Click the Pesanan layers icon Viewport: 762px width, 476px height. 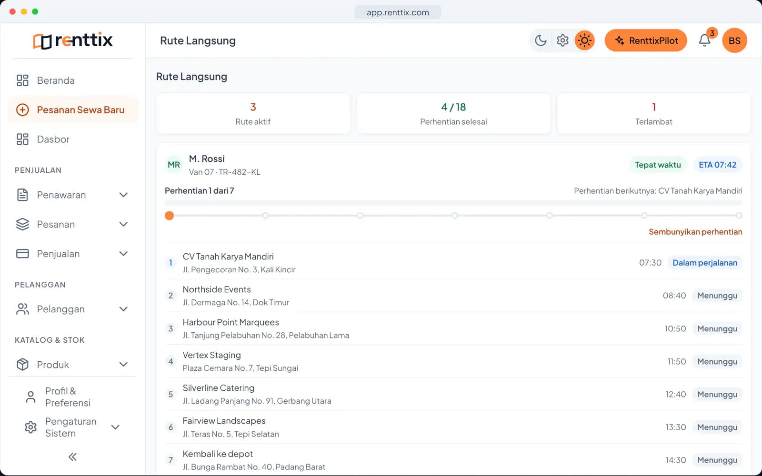(22, 224)
